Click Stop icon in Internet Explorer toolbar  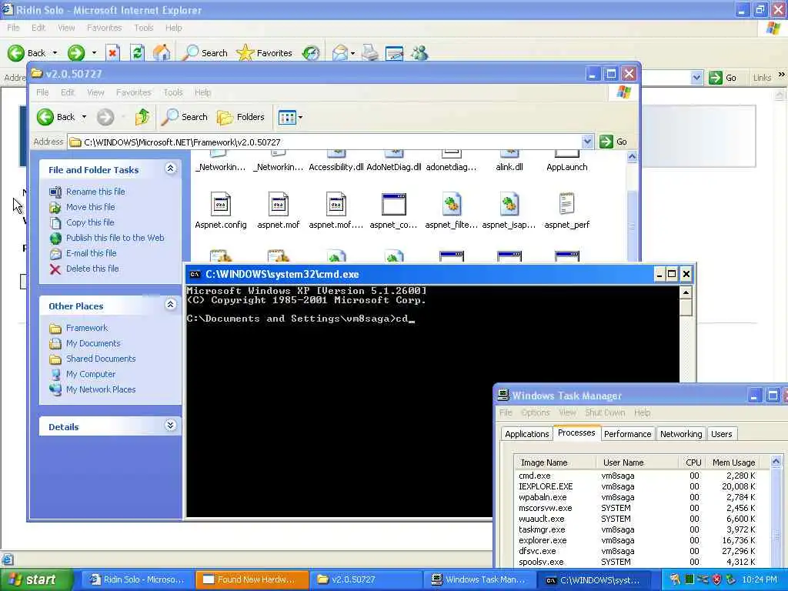click(112, 53)
